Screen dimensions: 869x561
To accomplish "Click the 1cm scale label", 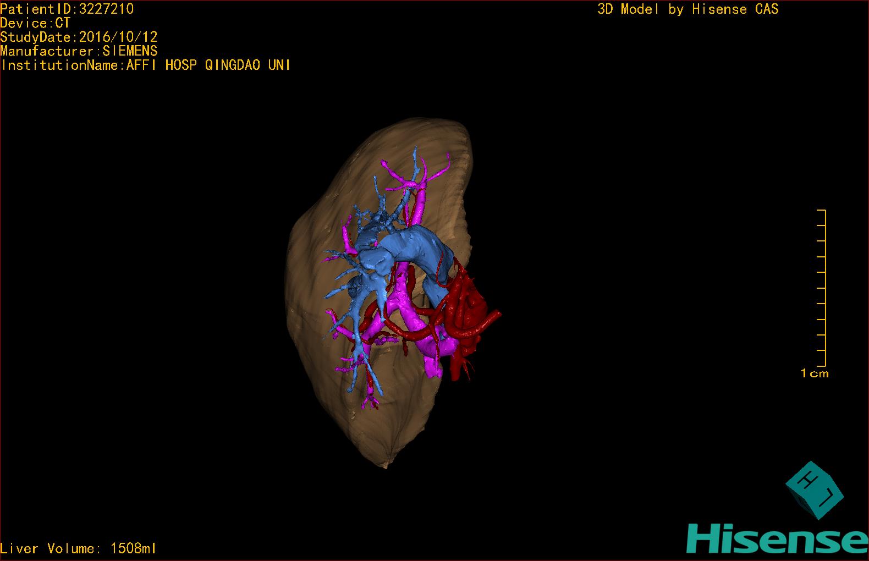I will 814,373.
